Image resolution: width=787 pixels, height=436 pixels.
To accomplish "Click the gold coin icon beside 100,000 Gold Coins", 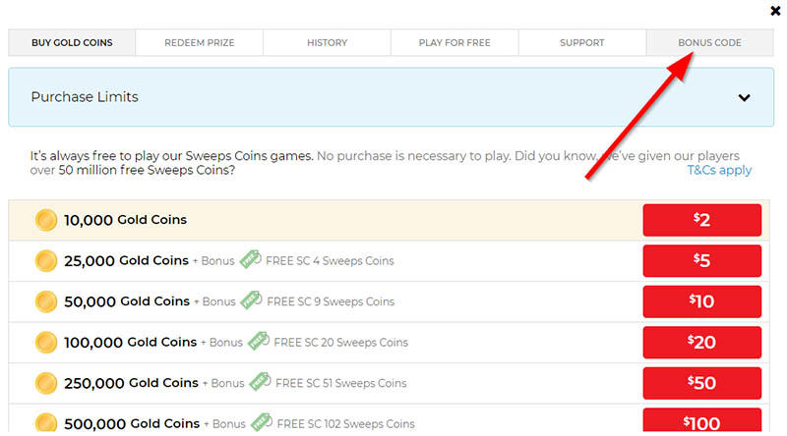I will pos(45,343).
